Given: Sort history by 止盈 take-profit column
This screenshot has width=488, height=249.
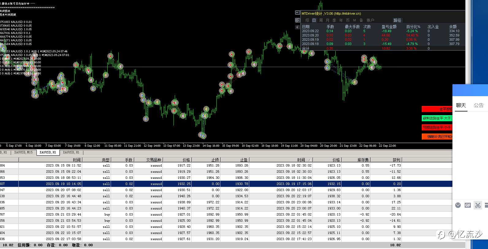Looking at the screenshot, I should [x=235, y=160].
